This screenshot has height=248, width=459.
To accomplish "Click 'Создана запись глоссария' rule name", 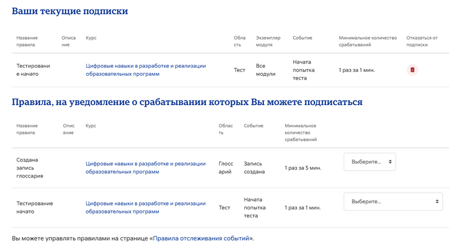I will [x=30, y=168].
